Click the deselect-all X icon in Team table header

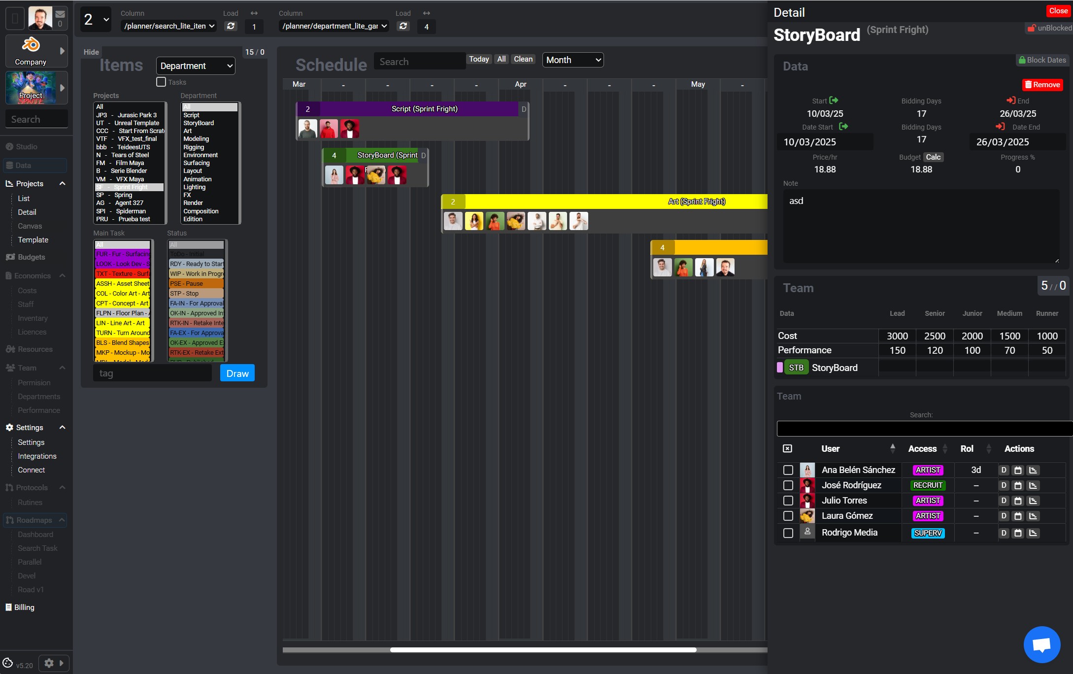coord(787,448)
